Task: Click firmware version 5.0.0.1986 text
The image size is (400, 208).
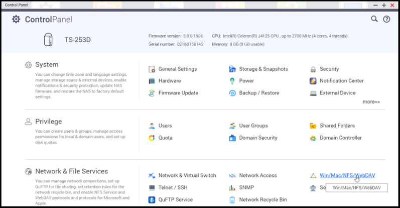Action: coord(176,36)
